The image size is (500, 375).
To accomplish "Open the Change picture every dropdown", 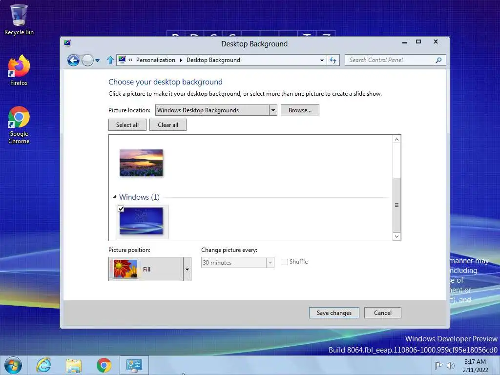I will coord(238,262).
